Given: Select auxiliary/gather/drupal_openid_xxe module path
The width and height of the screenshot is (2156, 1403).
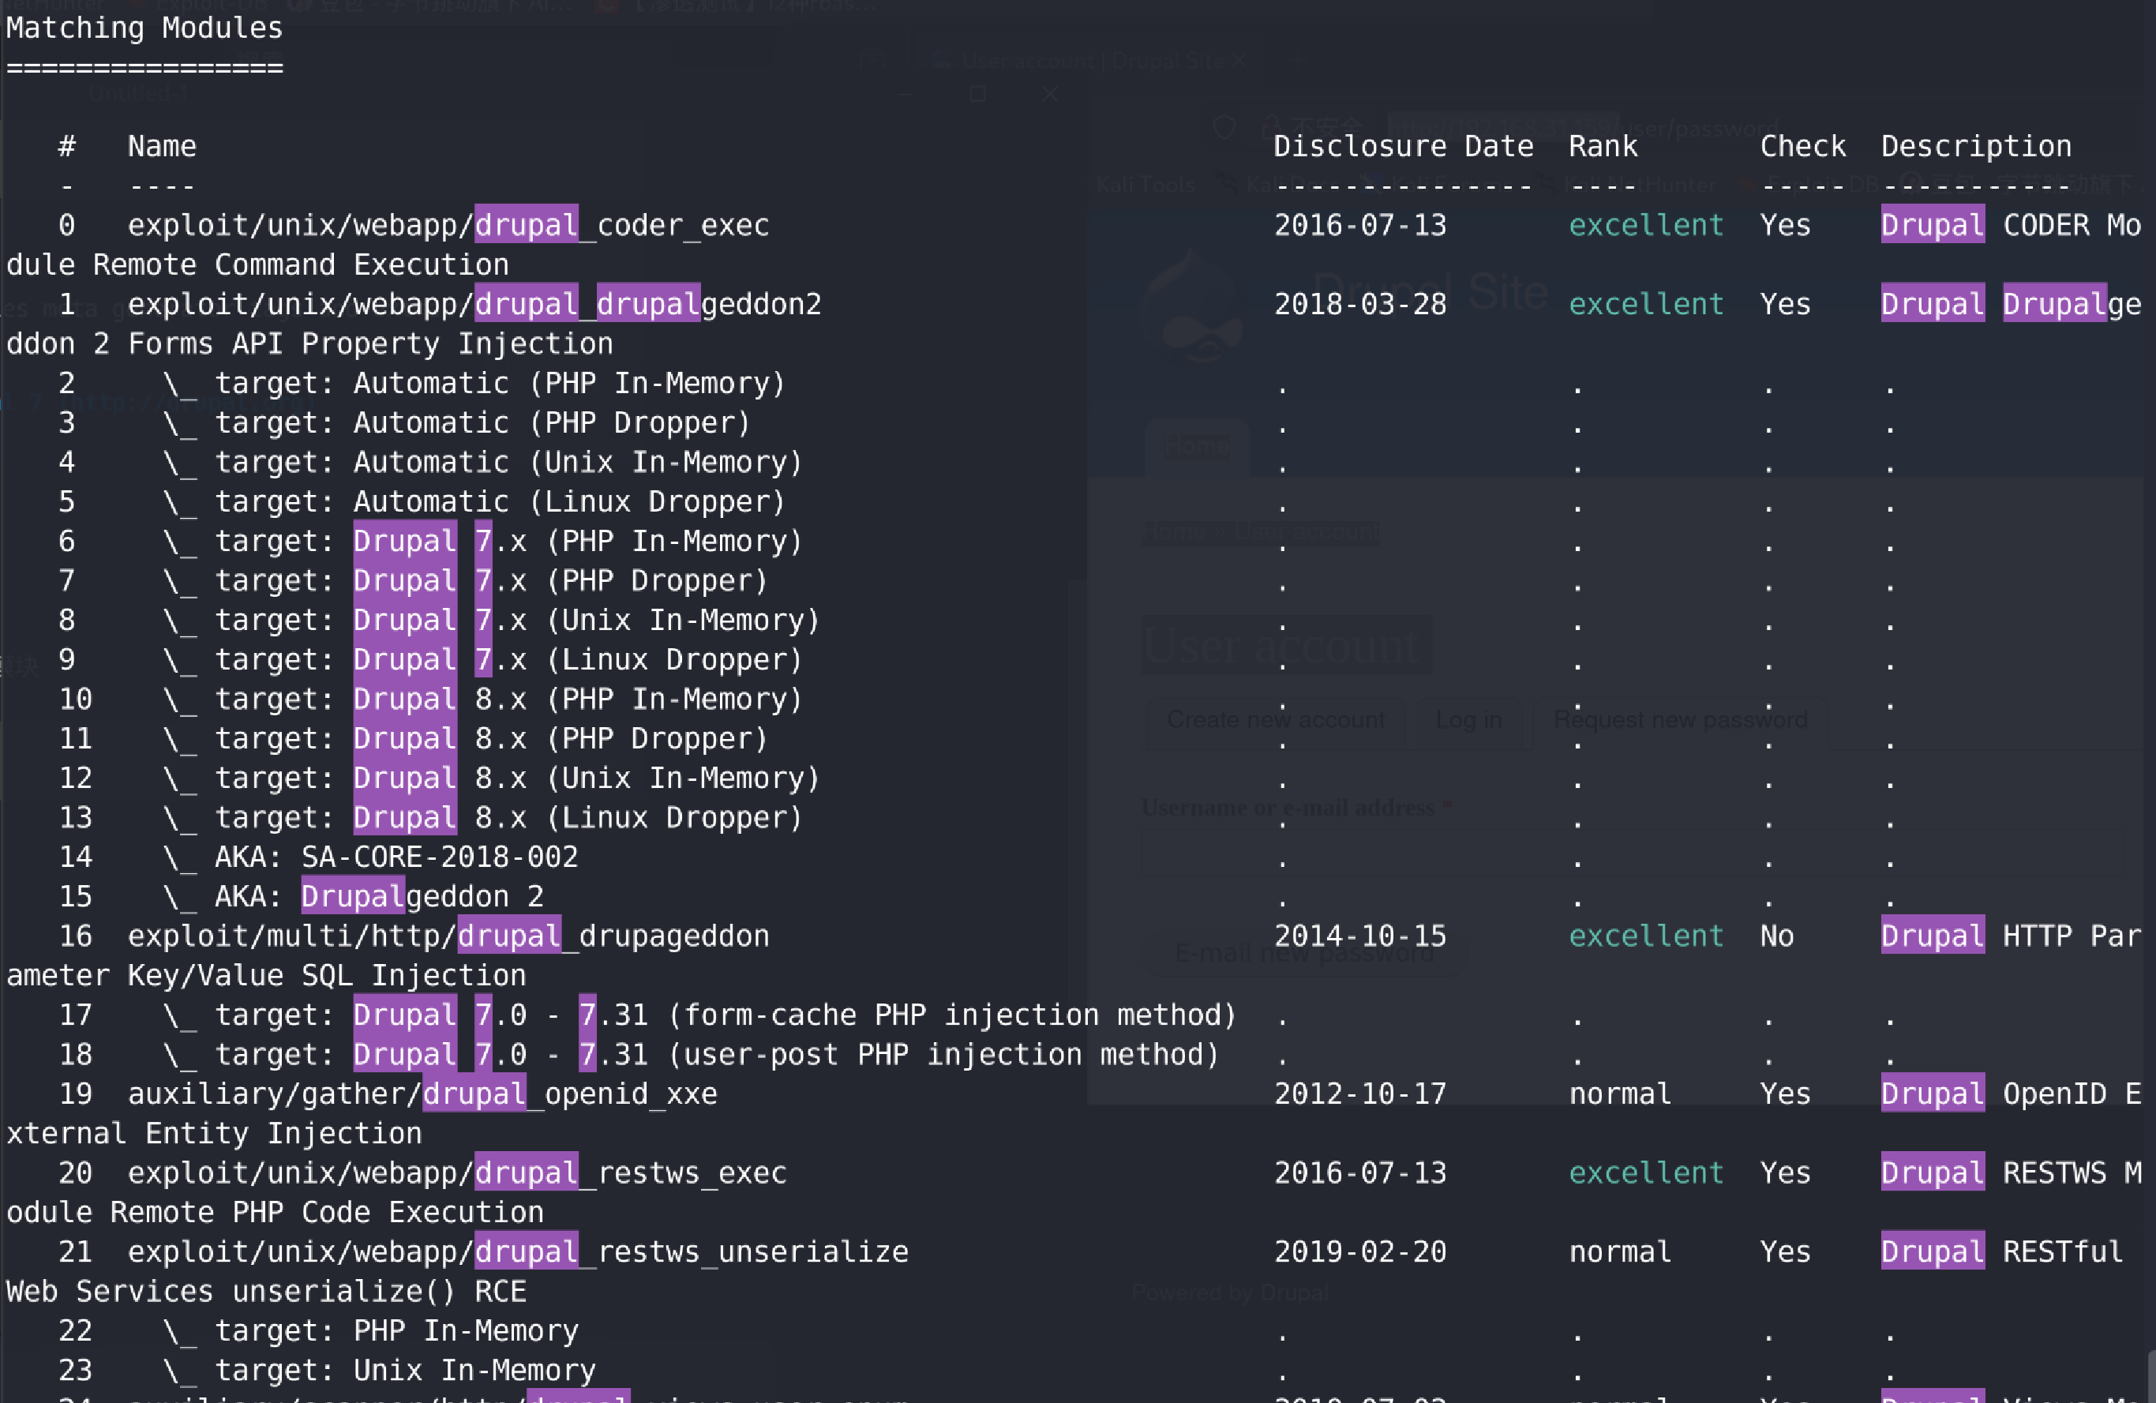Looking at the screenshot, I should (422, 1094).
